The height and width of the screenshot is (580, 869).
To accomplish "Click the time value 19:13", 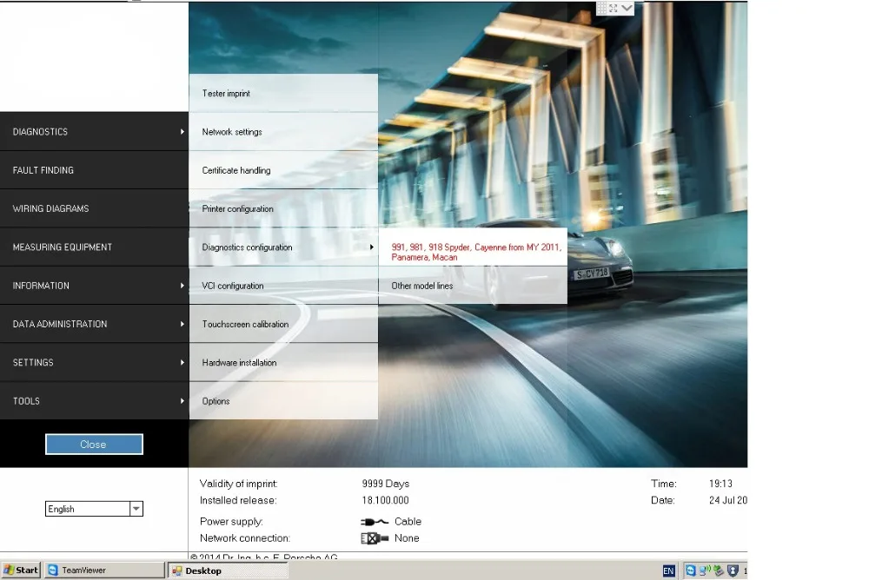I will click(x=720, y=484).
